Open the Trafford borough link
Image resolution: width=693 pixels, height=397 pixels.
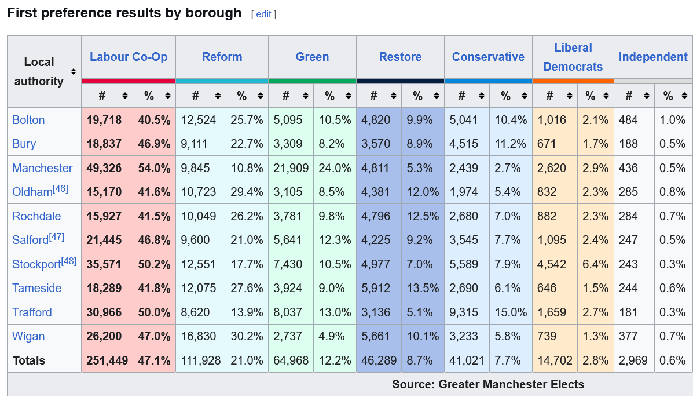[32, 312]
